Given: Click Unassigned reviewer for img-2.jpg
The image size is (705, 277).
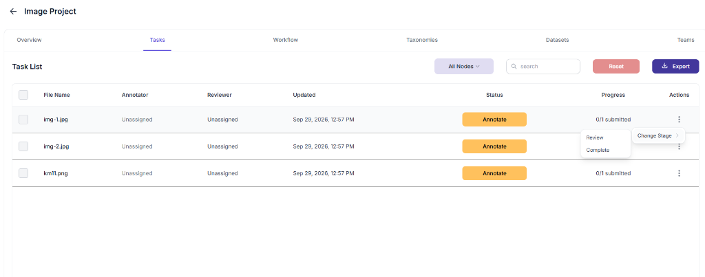Looking at the screenshot, I should [x=222, y=146].
